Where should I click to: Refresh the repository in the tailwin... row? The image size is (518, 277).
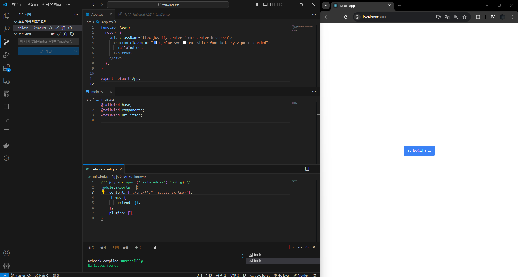pyautogui.click(x=70, y=28)
